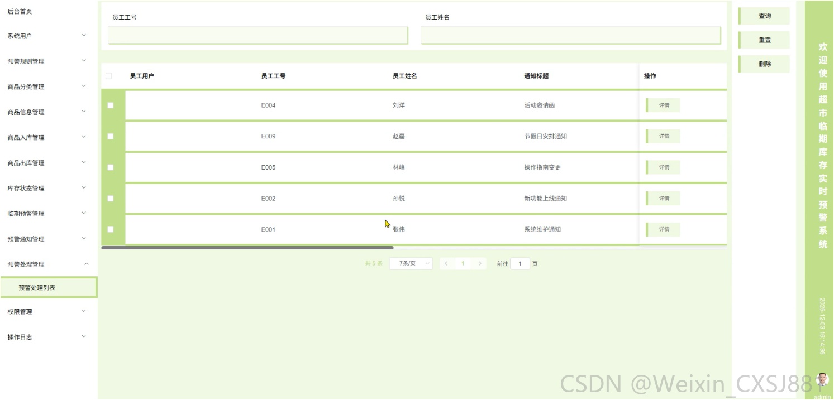Check the row for employee E005

pos(111,167)
